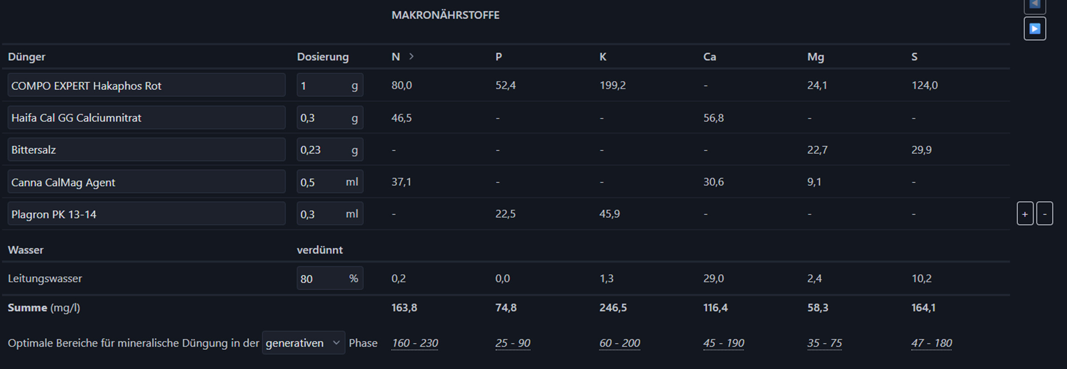Select the Bittersalz fertilizer name field
Image resolution: width=1067 pixels, height=369 pixels.
(146, 150)
